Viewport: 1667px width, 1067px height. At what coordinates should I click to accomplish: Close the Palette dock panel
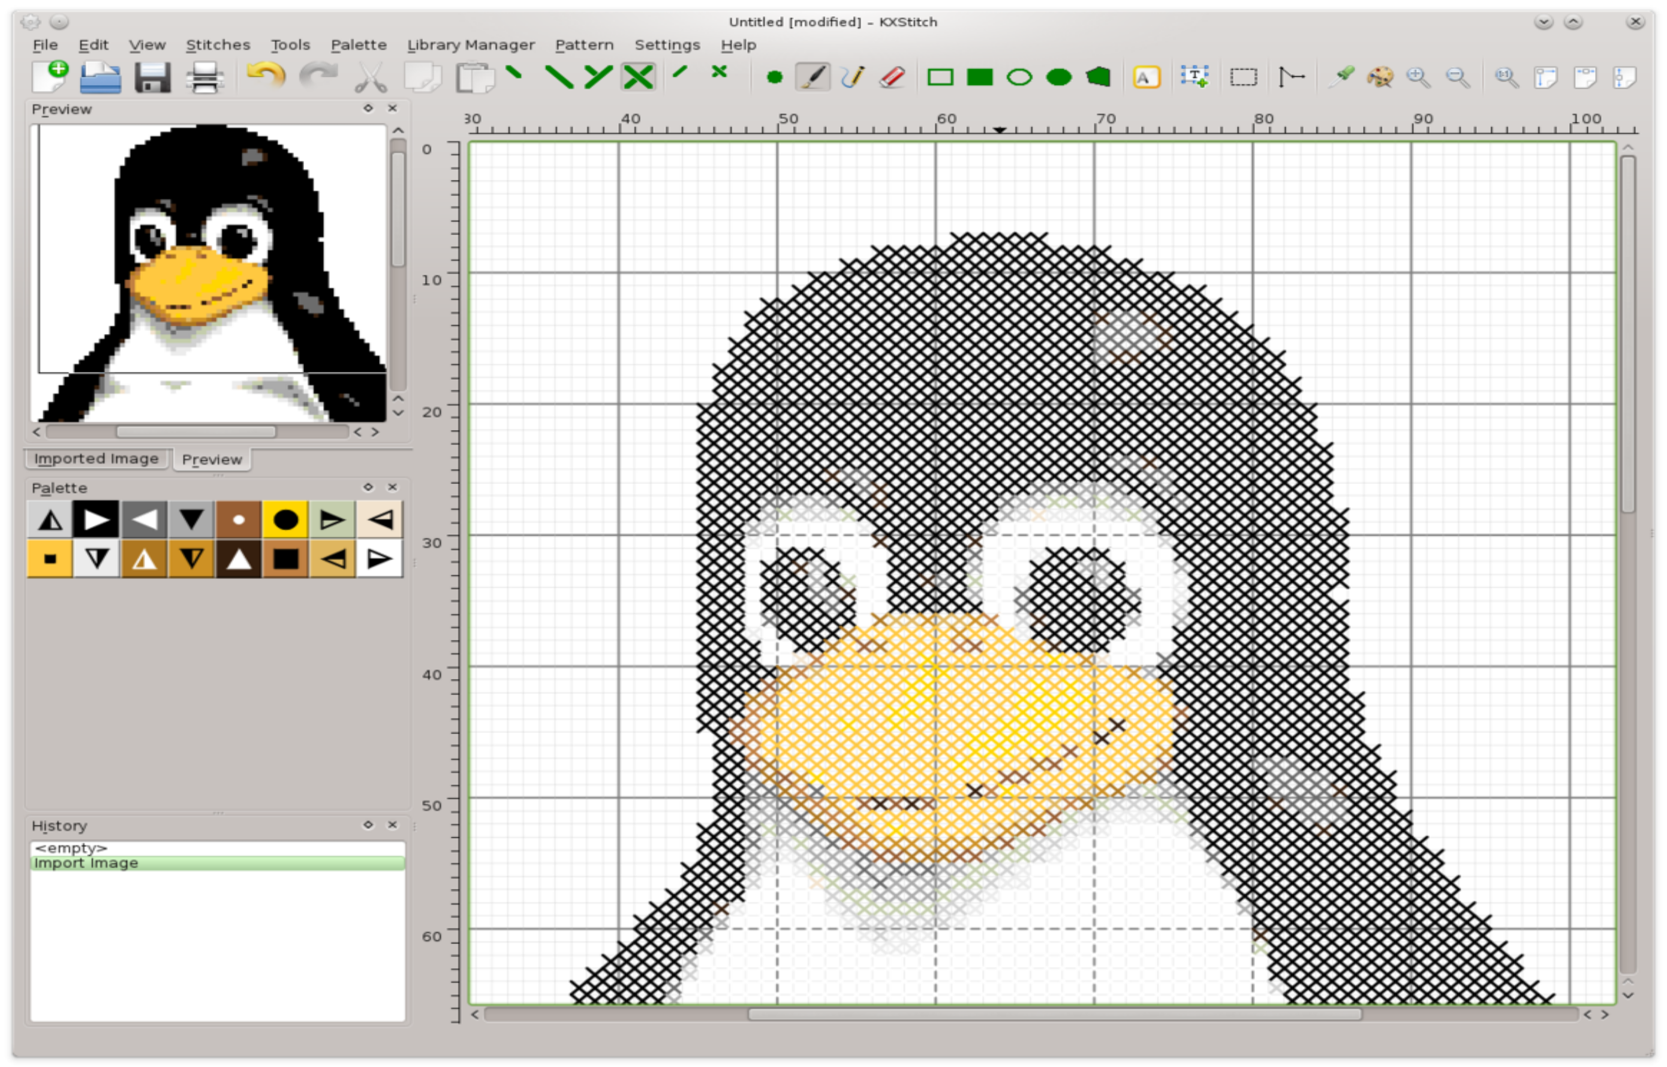click(x=393, y=488)
